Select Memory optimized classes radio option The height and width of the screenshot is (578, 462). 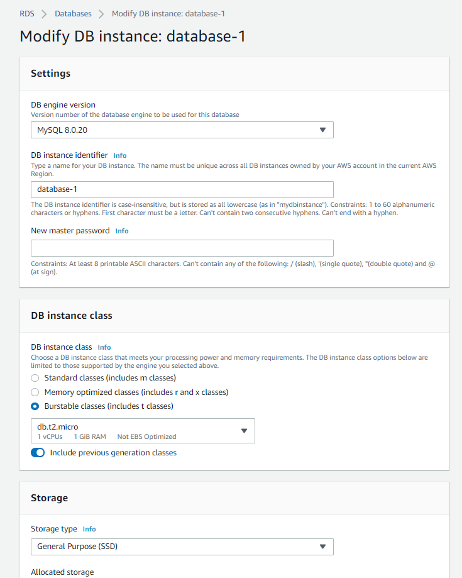35,392
